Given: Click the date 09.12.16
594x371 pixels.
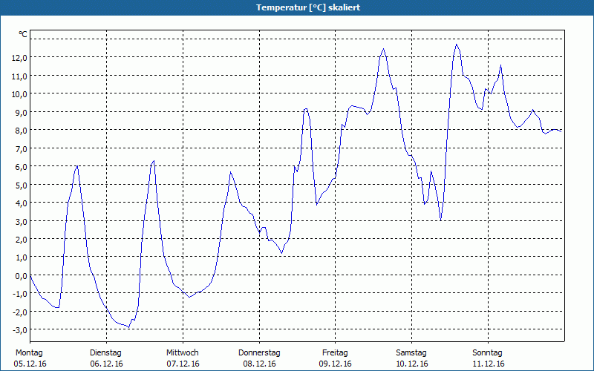Looking at the screenshot, I should [336, 364].
